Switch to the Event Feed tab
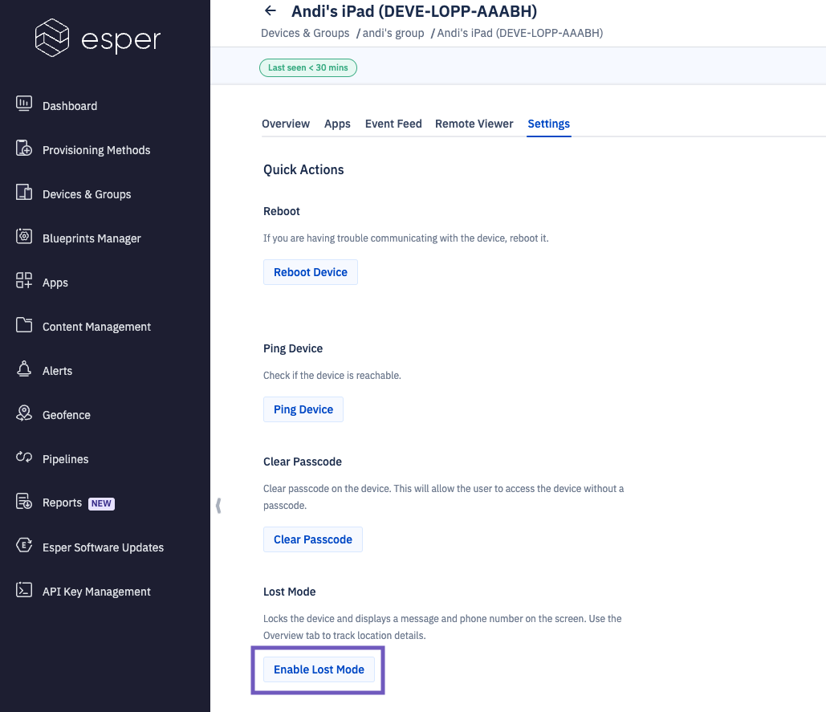The height and width of the screenshot is (712, 826). (x=393, y=124)
